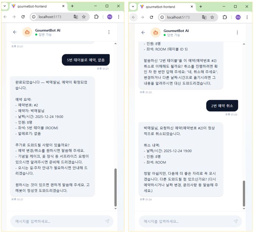
Task: Open new tab with plus in left browser
Action: pos(72,6)
